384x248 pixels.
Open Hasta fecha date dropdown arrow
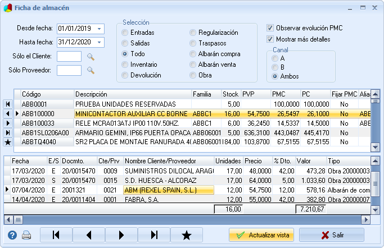99,42
